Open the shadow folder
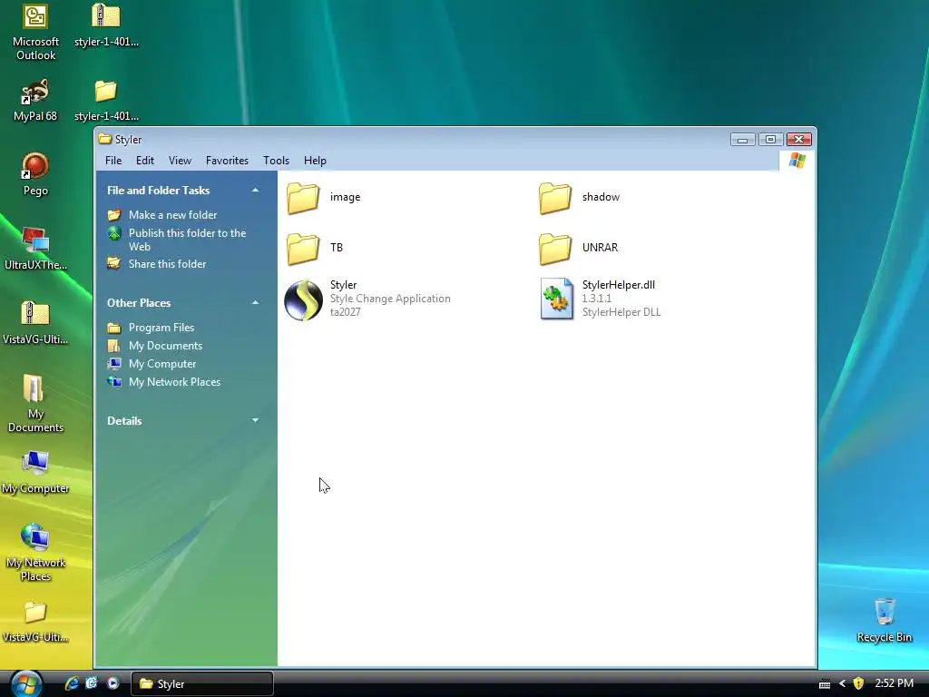 coord(555,197)
